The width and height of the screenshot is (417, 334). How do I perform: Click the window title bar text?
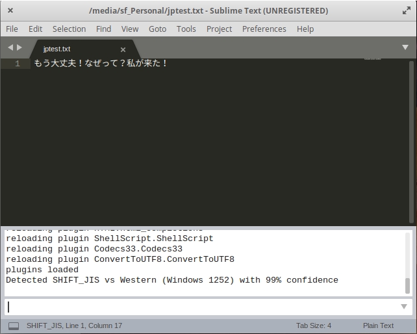tap(208, 10)
